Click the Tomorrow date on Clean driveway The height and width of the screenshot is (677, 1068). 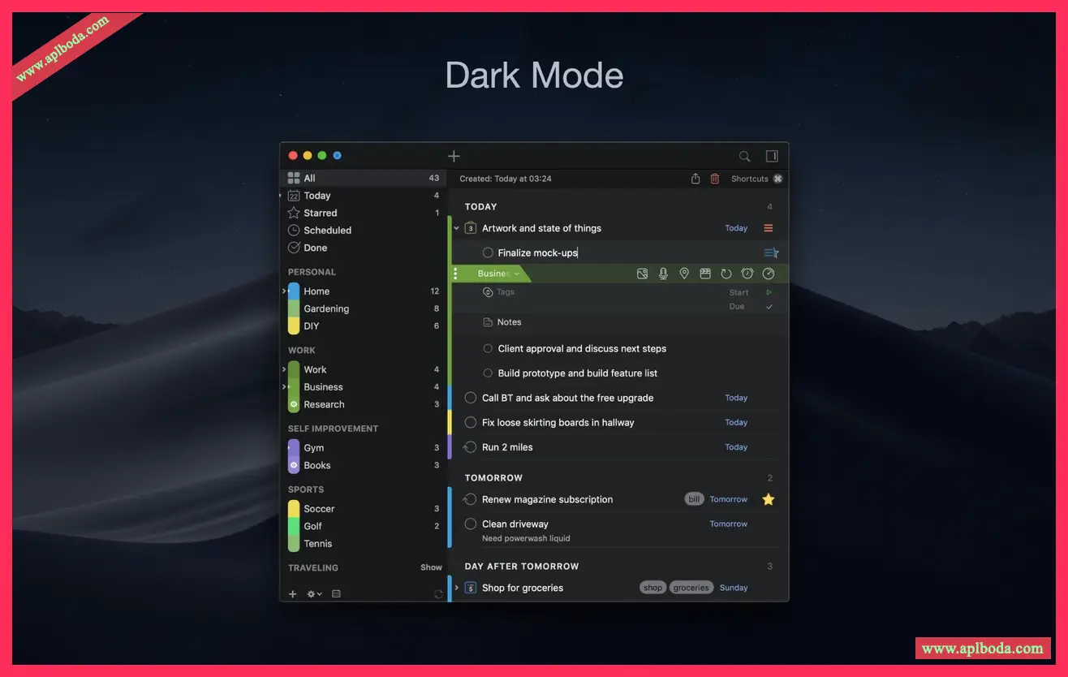tap(729, 524)
